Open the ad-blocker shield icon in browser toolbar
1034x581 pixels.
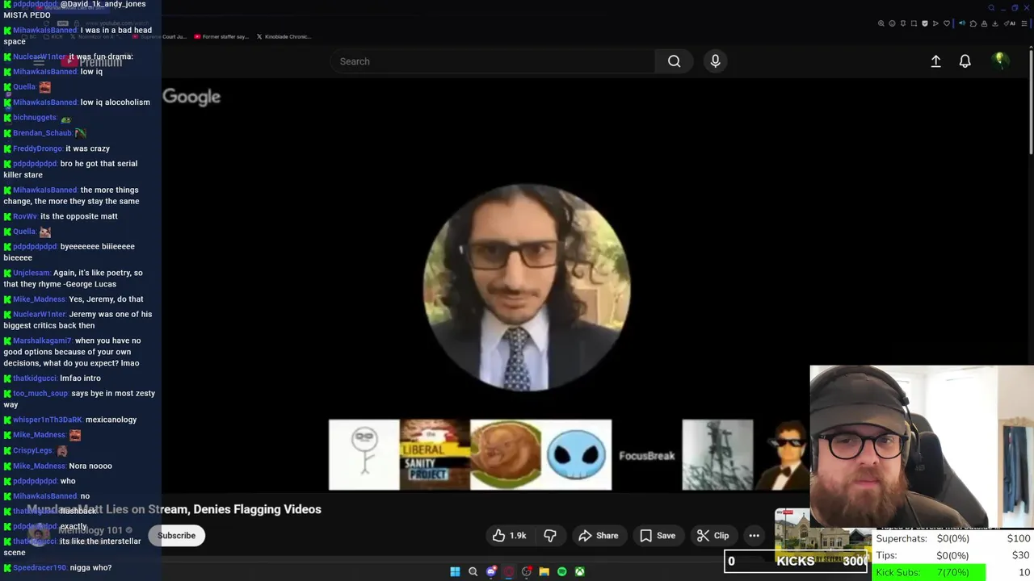[925, 23]
